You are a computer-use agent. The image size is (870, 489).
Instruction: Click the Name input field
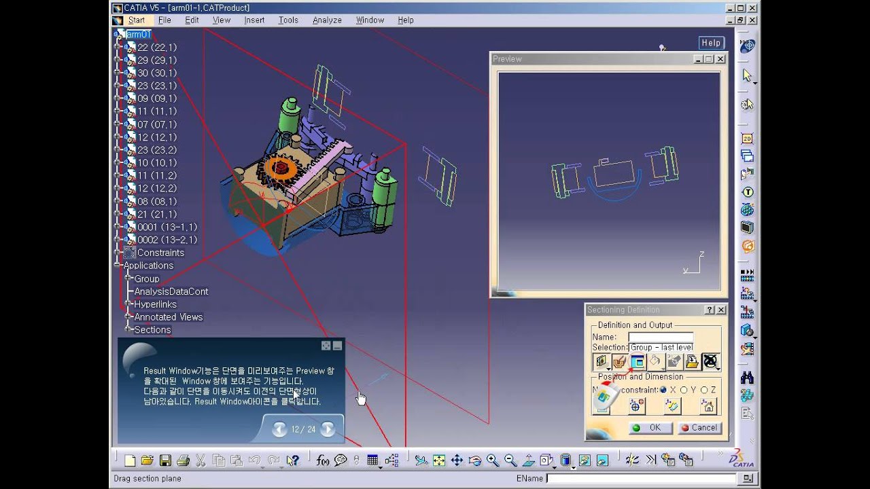point(661,337)
